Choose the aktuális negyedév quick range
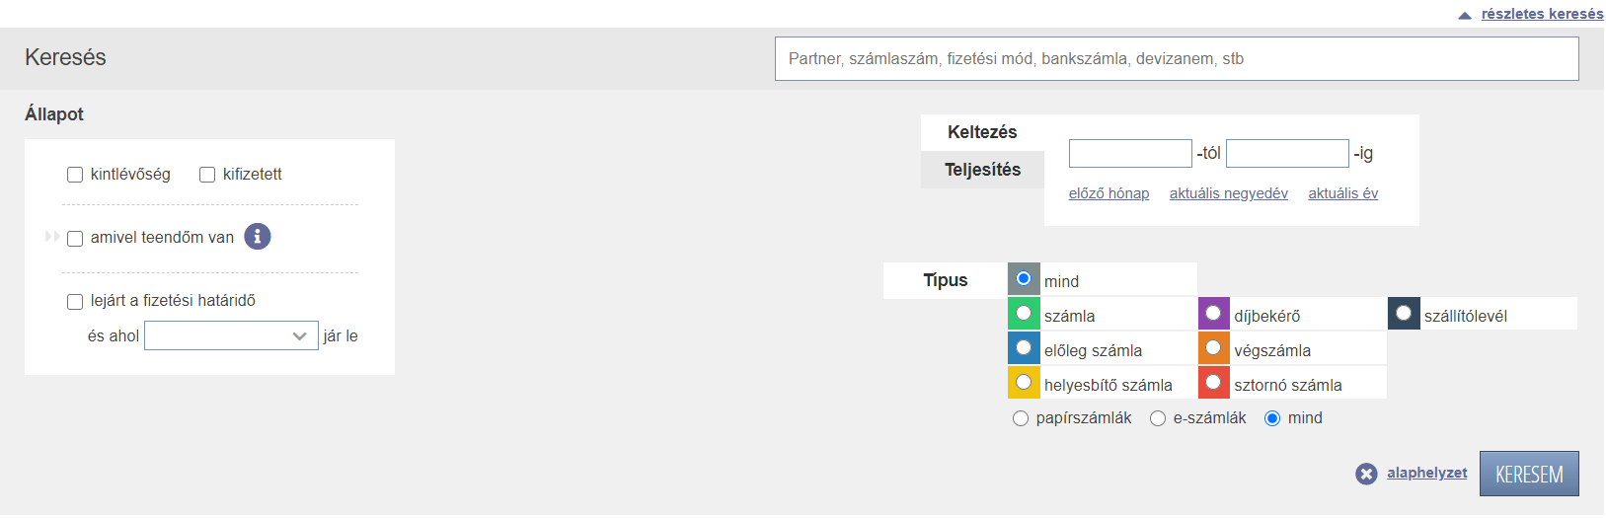 pyautogui.click(x=1228, y=193)
